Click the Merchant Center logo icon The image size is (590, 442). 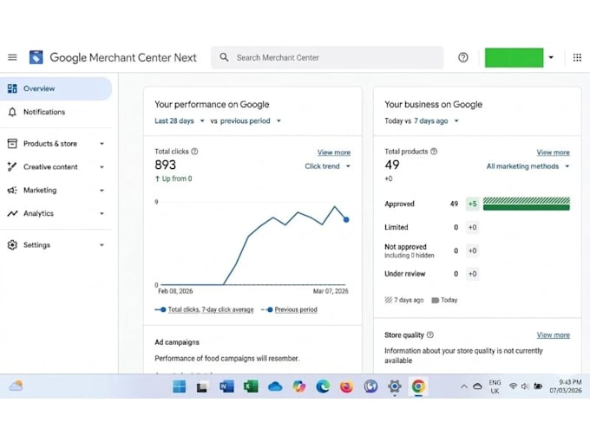[36, 57]
